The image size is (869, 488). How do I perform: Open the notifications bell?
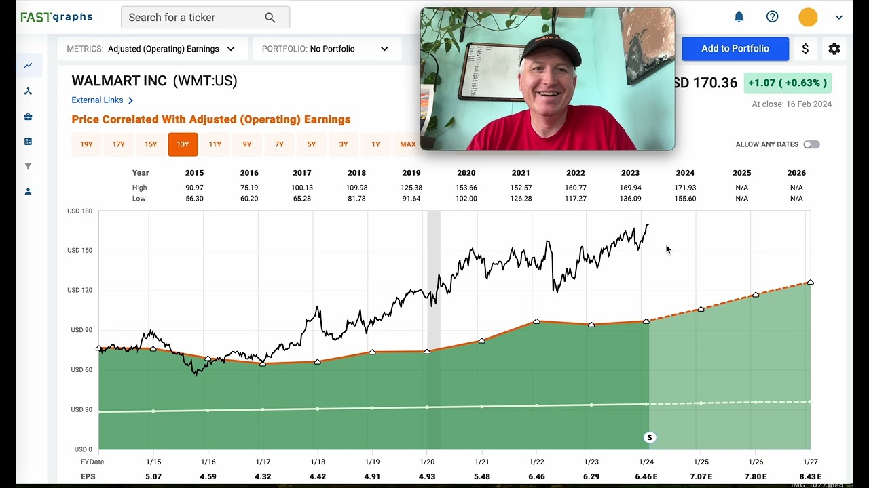tap(739, 17)
